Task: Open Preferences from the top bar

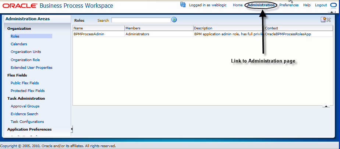Action: 289,5
